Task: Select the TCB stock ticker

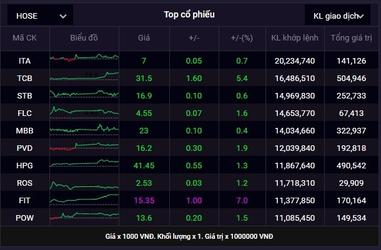Action: [25, 78]
